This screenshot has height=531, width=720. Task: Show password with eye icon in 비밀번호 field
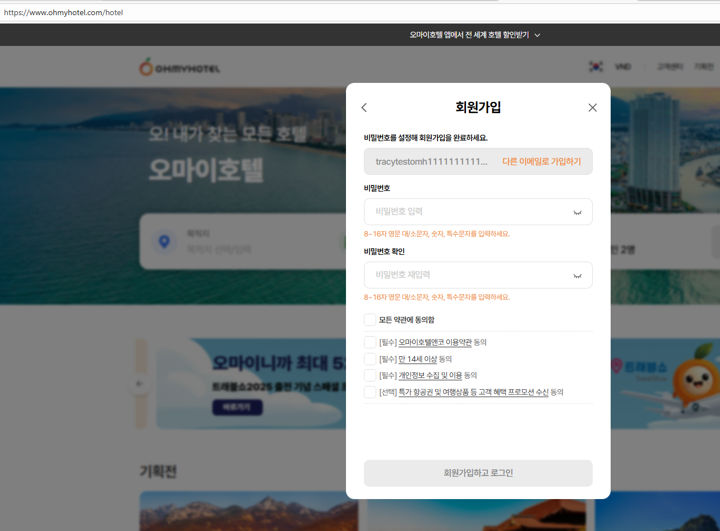(x=577, y=212)
